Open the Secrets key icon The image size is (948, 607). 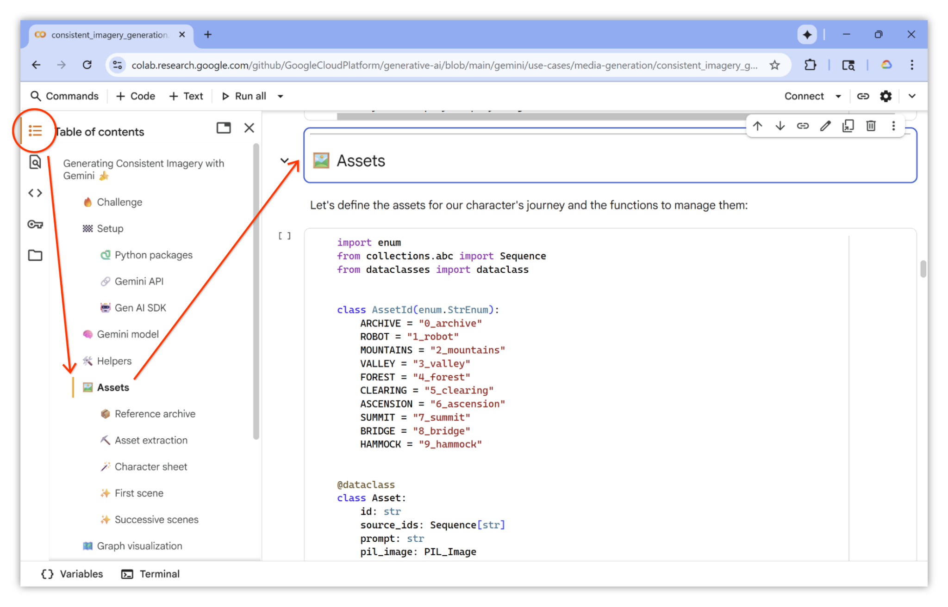(x=35, y=224)
